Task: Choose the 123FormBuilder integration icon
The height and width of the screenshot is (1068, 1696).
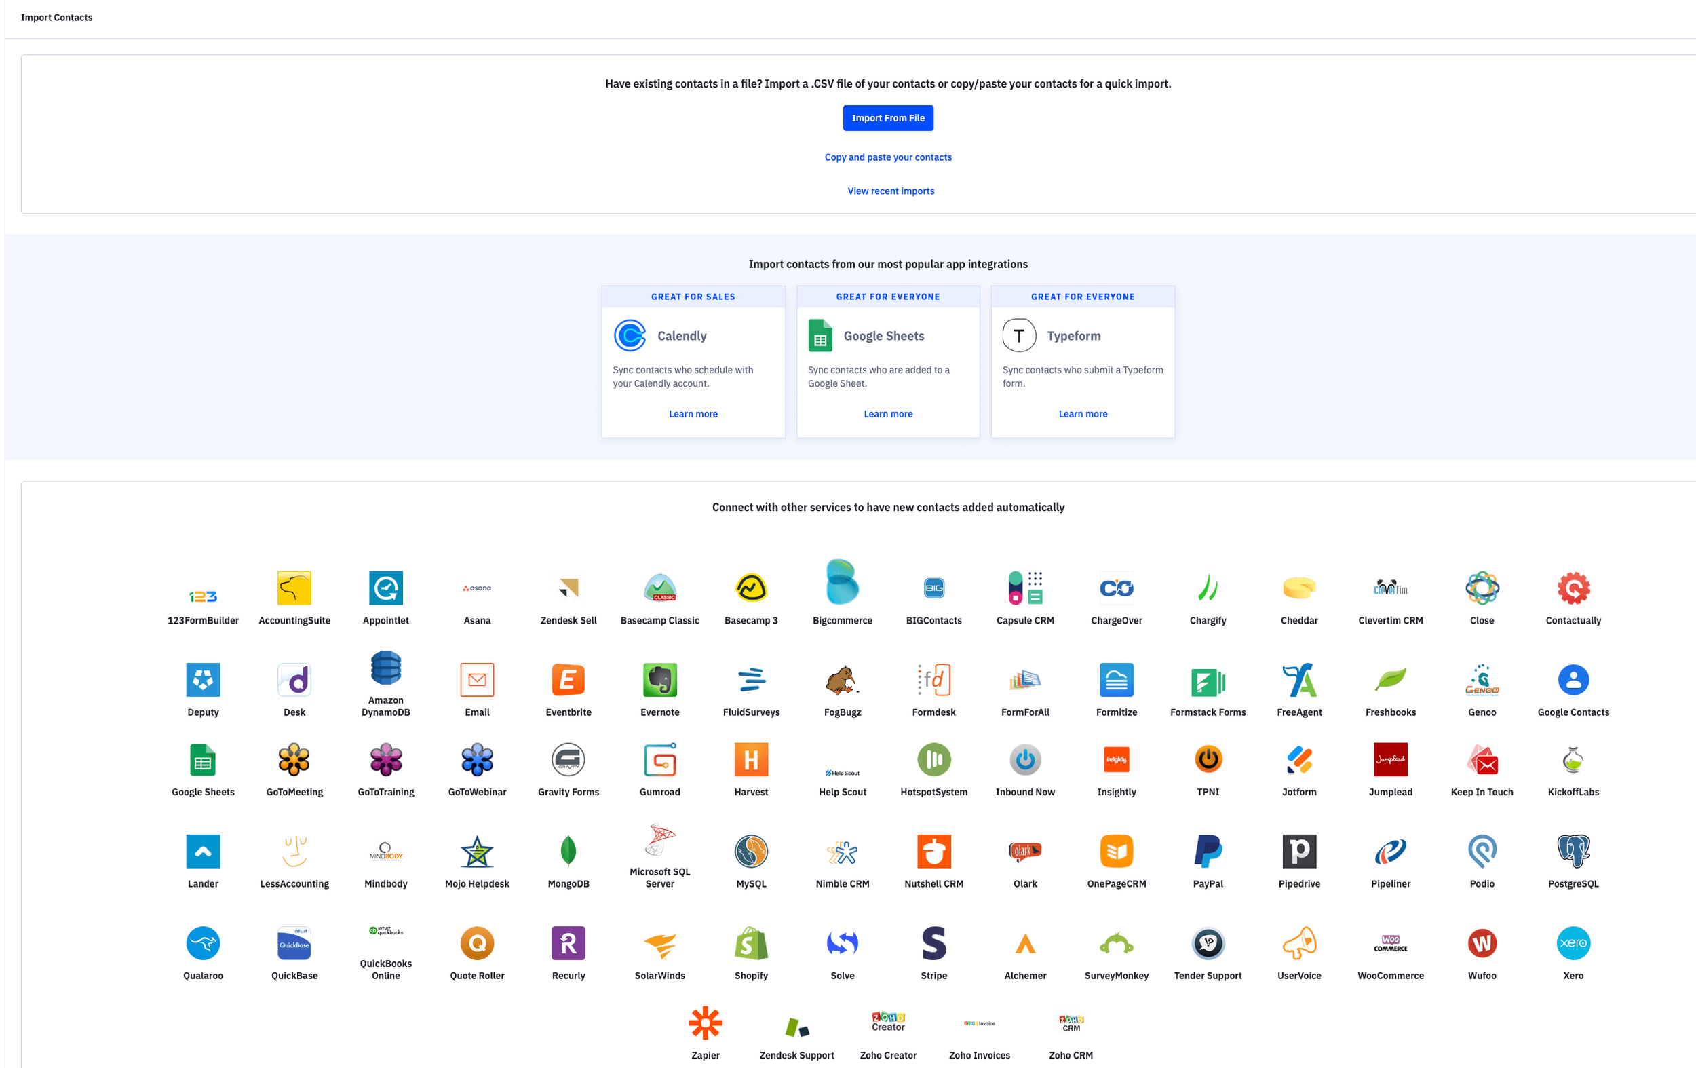Action: point(203,596)
